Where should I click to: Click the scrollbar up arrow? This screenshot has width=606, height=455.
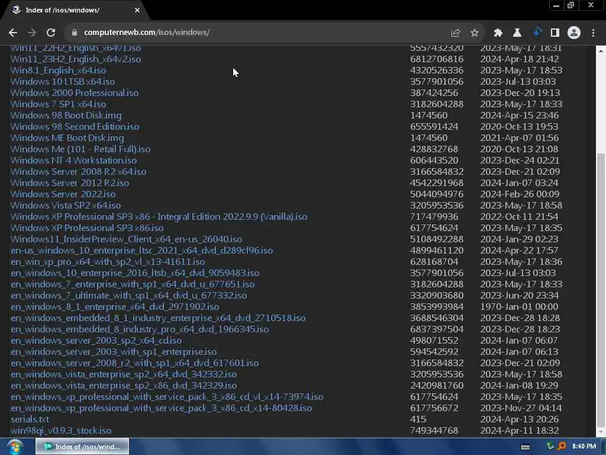pyautogui.click(x=601, y=50)
